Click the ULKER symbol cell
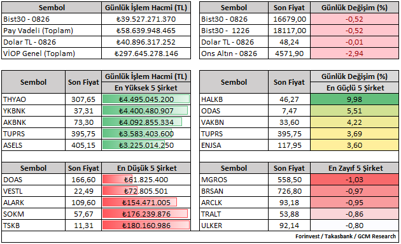The width and height of the screenshot is (401, 244). [x=234, y=226]
